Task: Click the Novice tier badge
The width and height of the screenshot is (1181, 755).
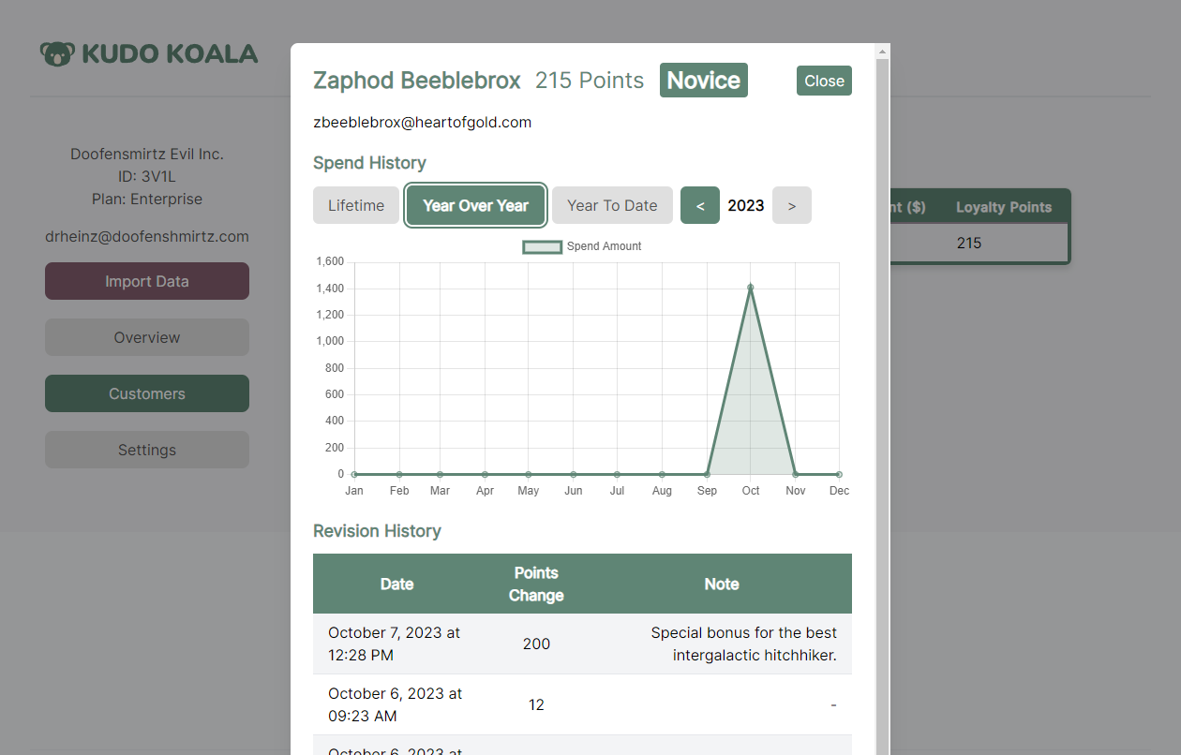Action: (x=704, y=81)
